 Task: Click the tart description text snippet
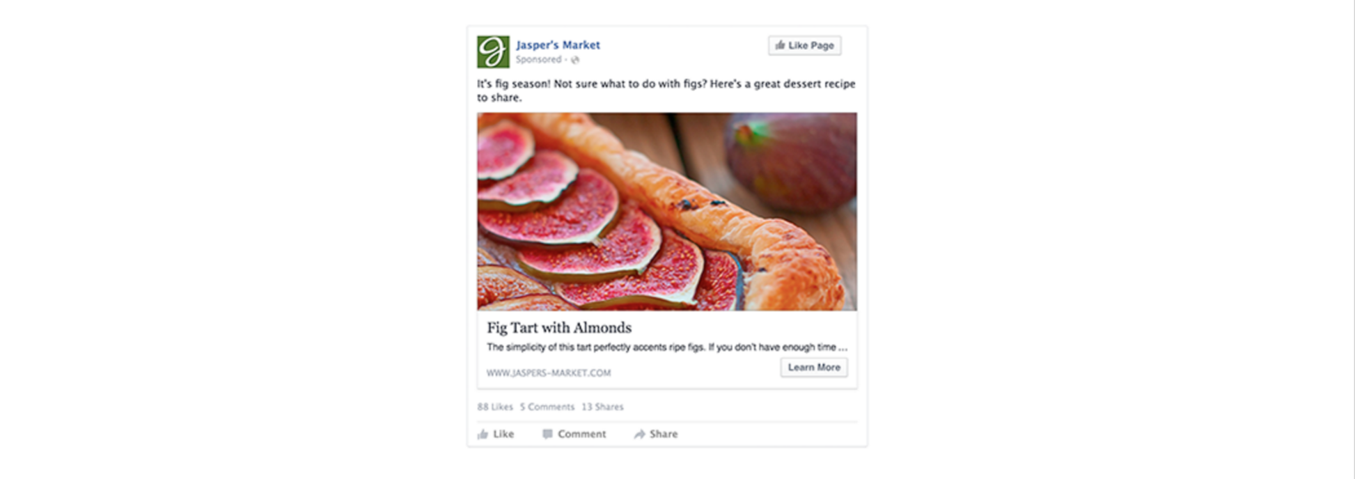(667, 347)
